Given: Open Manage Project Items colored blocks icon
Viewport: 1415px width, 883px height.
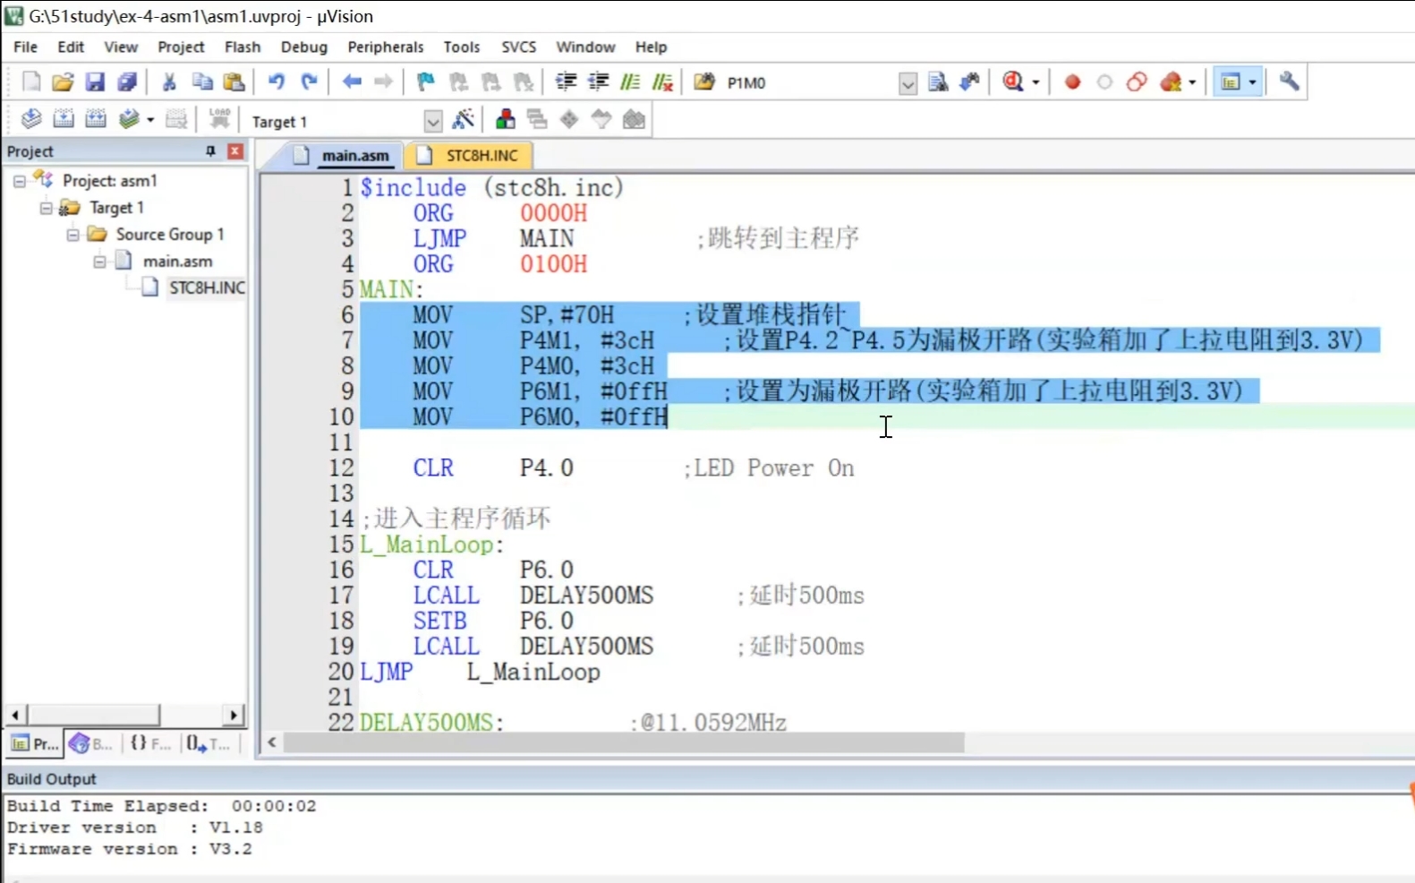Looking at the screenshot, I should (506, 120).
